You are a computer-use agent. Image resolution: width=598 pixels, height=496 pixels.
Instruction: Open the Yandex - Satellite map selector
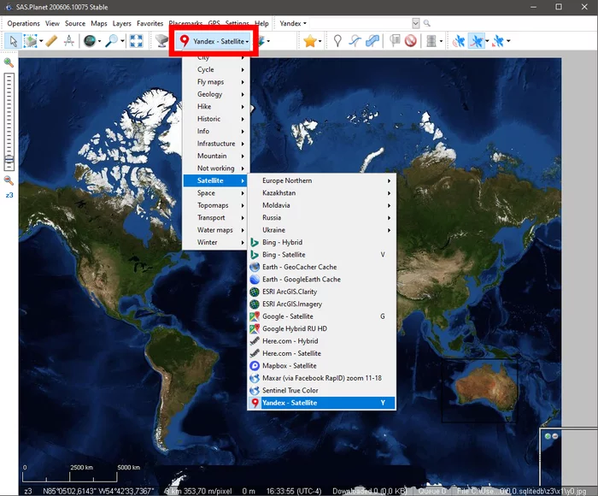[214, 41]
